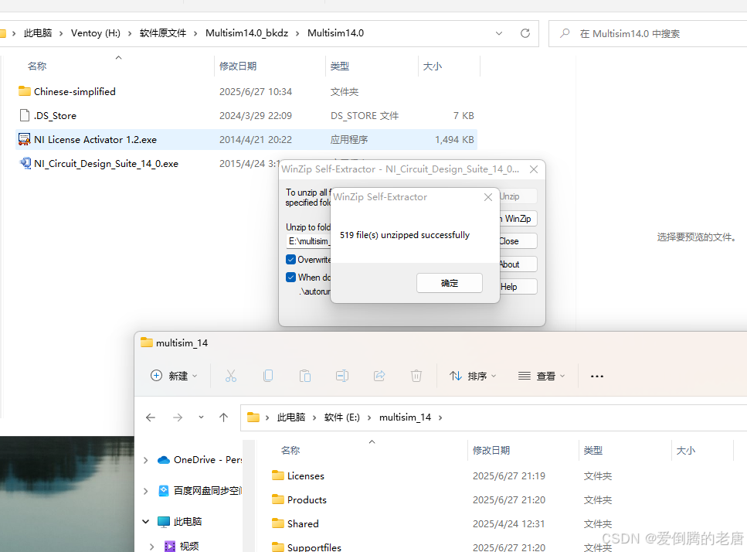Sort by 修改日期 column in Multisim14.0 window

[x=238, y=66]
